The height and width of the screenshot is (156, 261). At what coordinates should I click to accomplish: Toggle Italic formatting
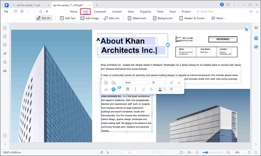pyautogui.click(x=135, y=89)
